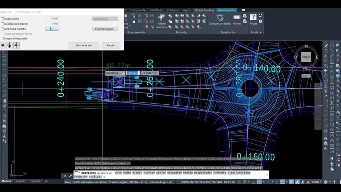
Task: Open the Rueda interior dropdown
Action: 105,19
